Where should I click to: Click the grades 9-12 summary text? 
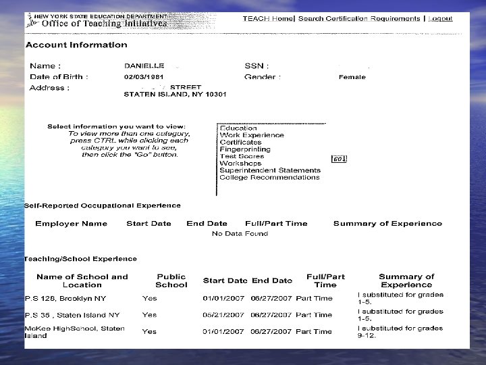(400, 332)
